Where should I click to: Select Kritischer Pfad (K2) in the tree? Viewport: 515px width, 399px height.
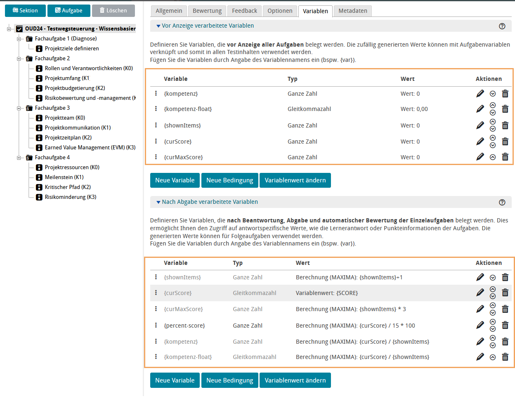click(x=68, y=187)
